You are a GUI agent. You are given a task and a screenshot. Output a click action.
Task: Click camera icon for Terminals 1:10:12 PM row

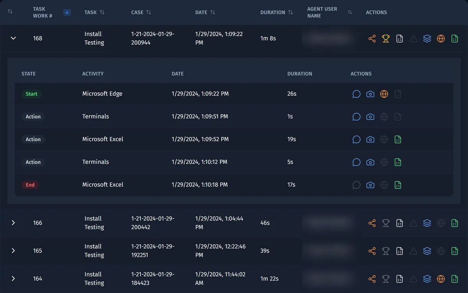pyautogui.click(x=370, y=162)
